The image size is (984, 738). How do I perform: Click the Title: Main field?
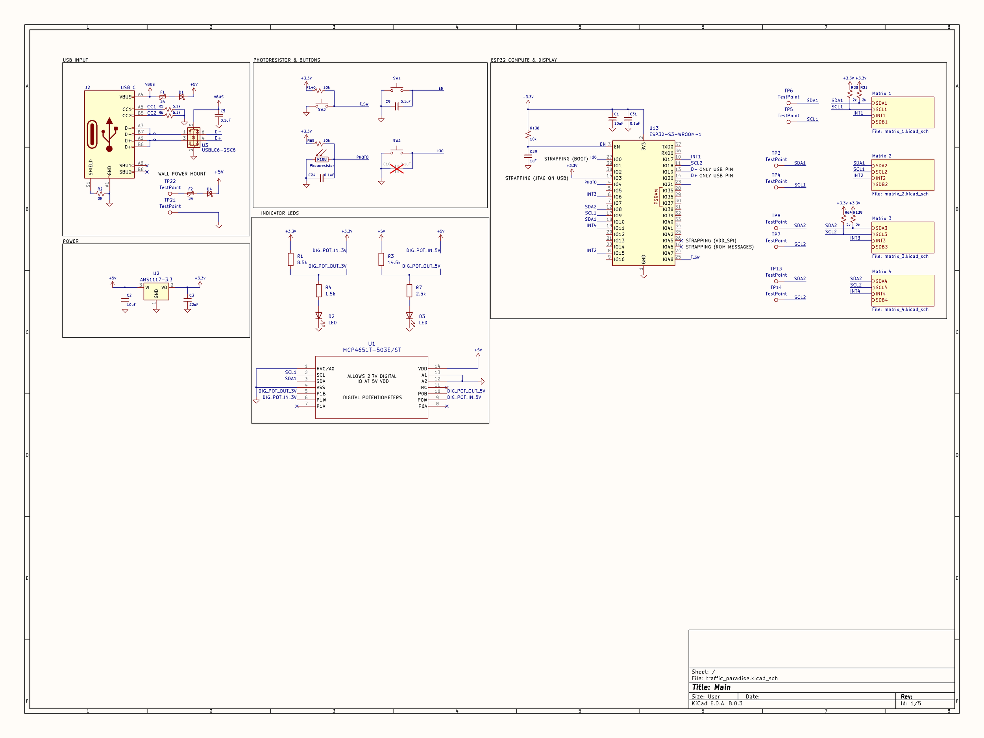[x=711, y=687]
